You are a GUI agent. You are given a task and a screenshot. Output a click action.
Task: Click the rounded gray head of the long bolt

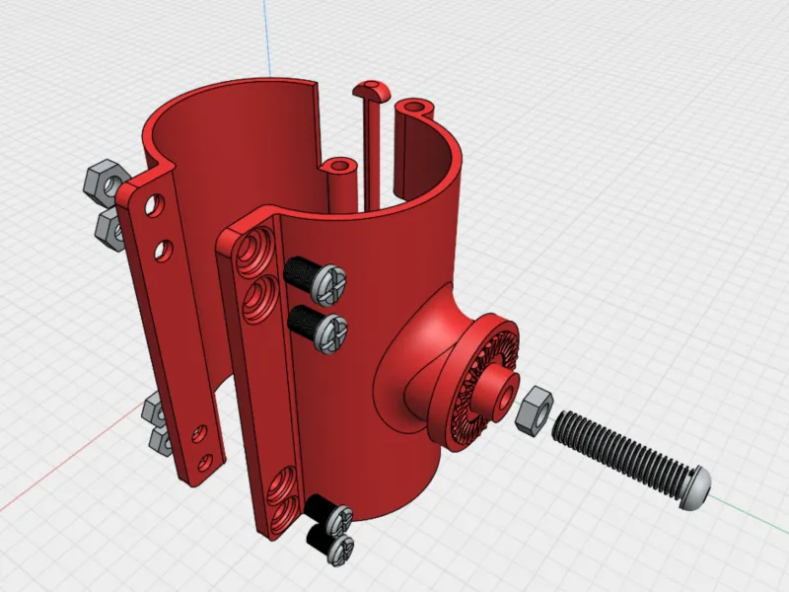point(696,488)
